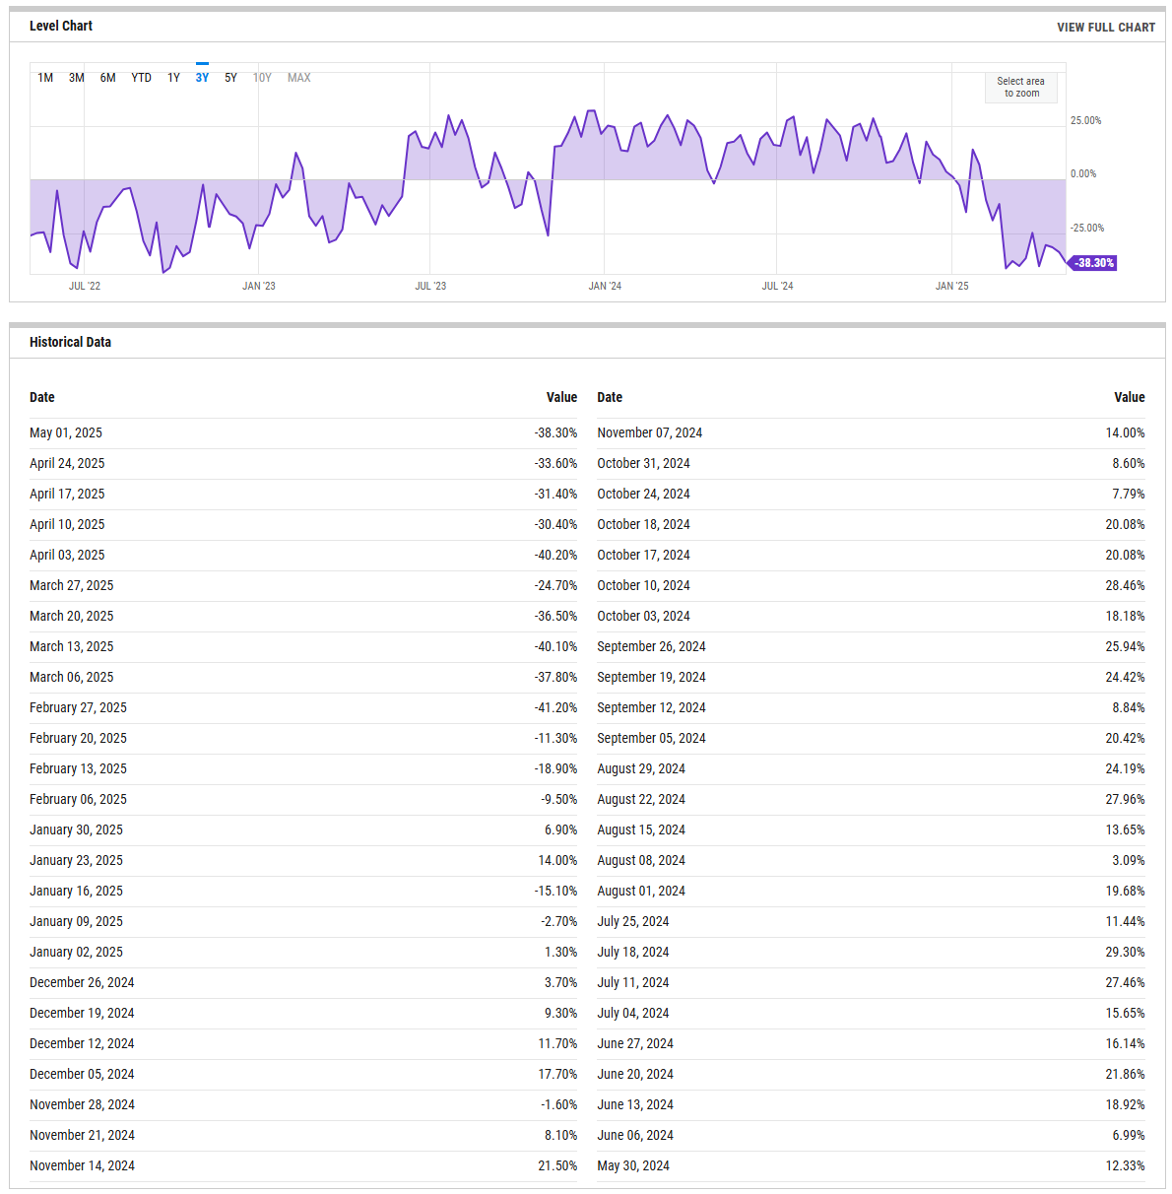Select the November 28, 2024 date cell
The height and width of the screenshot is (1194, 1172).
click(82, 1105)
